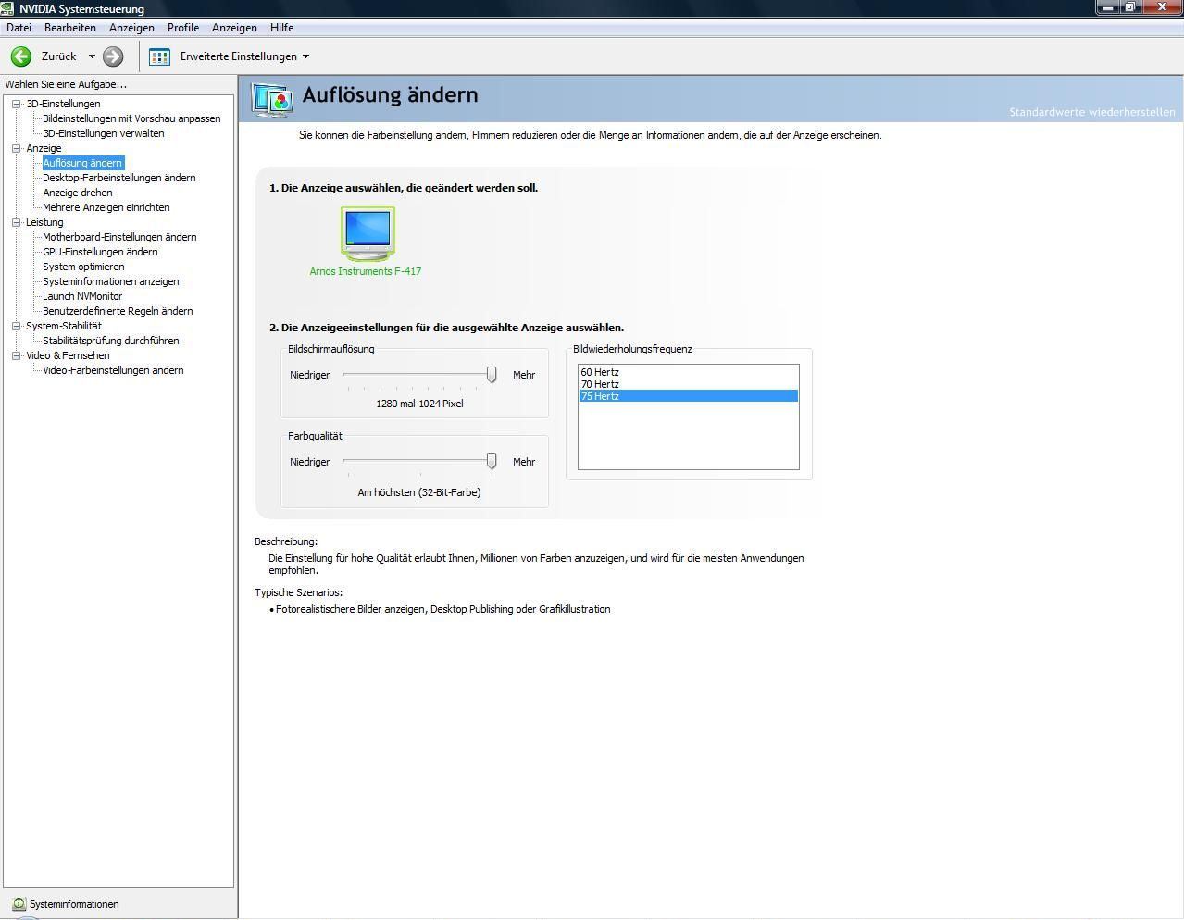
Task: Select the Arnos Instruments F-417 monitor icon
Action: pyautogui.click(x=368, y=232)
